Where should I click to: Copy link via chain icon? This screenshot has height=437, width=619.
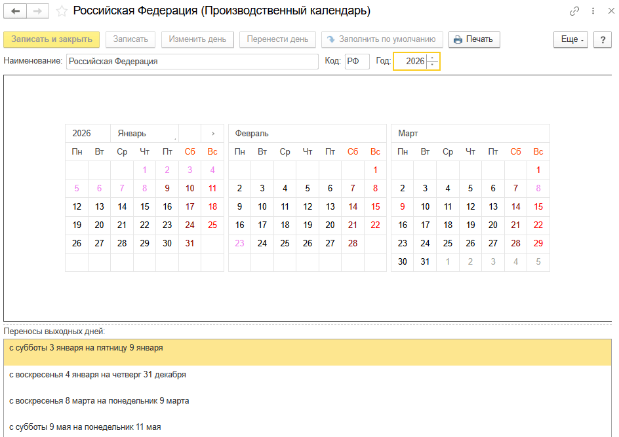(x=574, y=11)
